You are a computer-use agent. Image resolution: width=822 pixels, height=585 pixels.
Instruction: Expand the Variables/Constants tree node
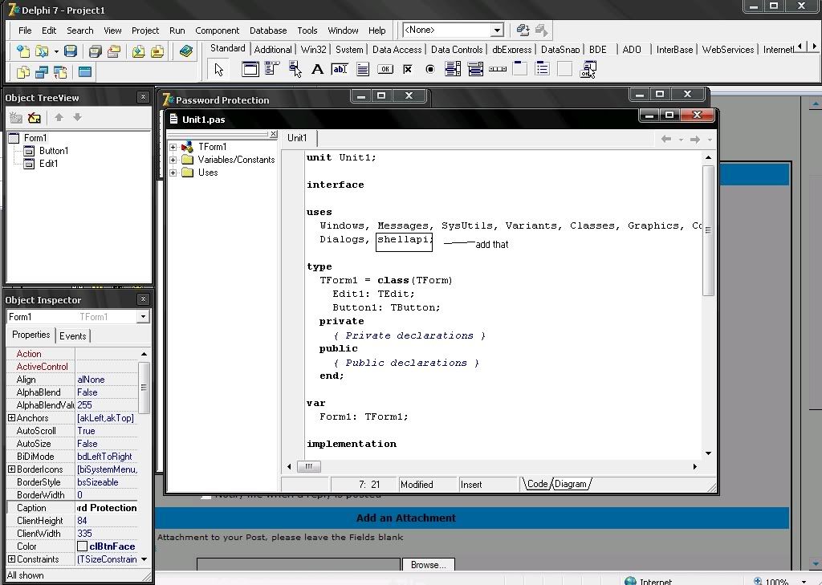173,160
